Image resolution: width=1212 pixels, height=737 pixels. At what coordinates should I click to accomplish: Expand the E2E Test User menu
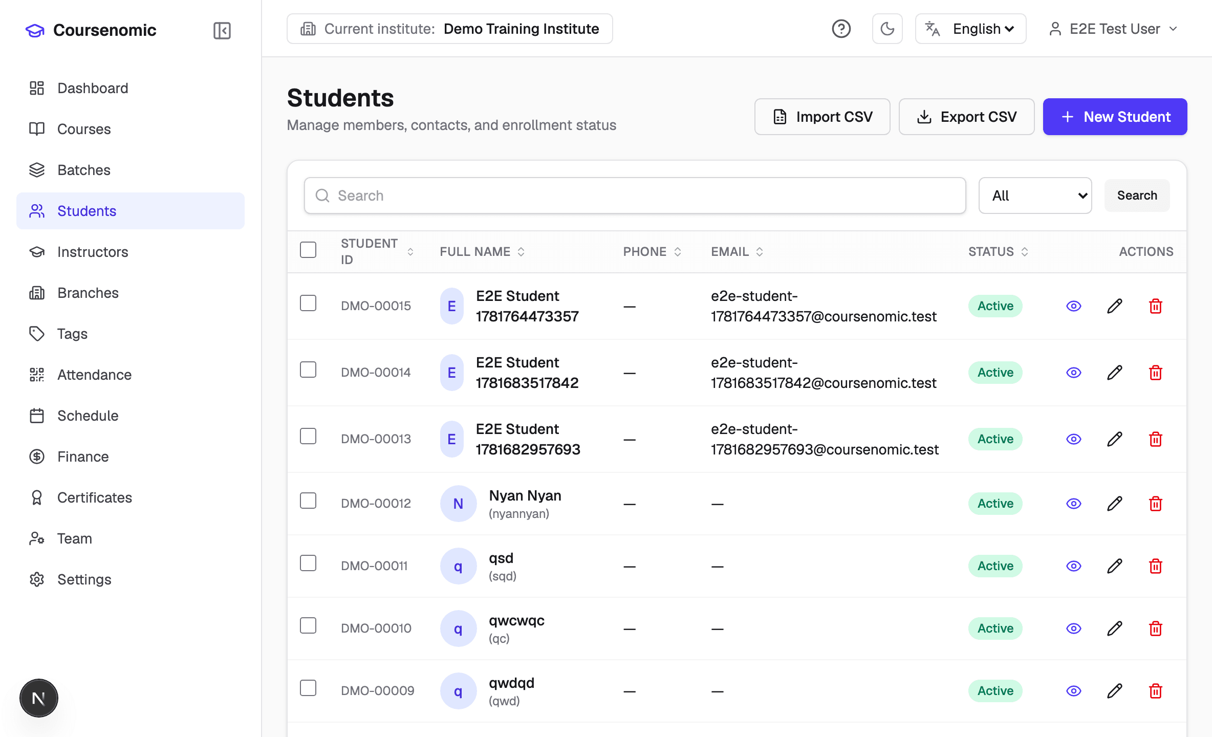pos(1113,29)
